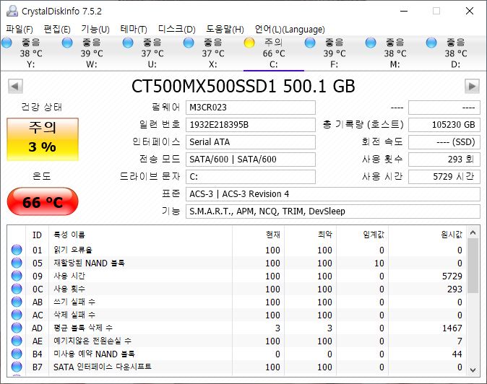Select the 미사용 예약 NAND 블록 row
The height and width of the screenshot is (384, 487).
pos(237,354)
